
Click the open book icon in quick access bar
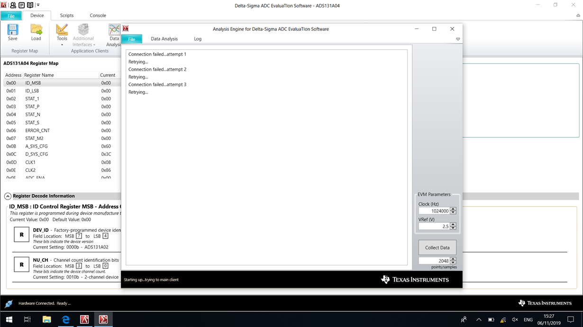(x=30, y=5)
